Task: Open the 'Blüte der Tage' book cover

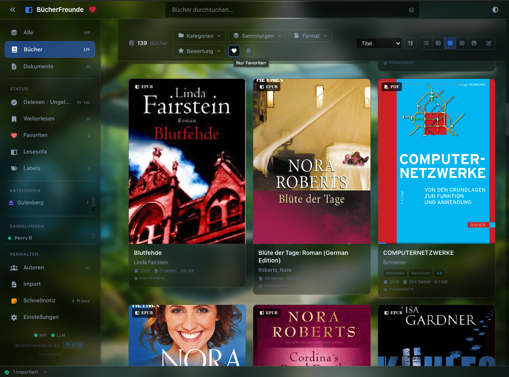Action: pyautogui.click(x=311, y=161)
